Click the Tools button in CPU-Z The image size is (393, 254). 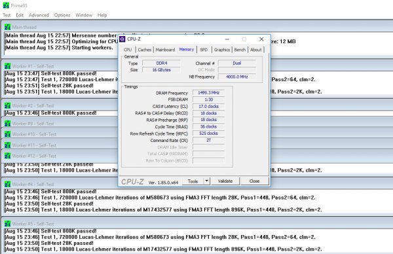pos(193,181)
